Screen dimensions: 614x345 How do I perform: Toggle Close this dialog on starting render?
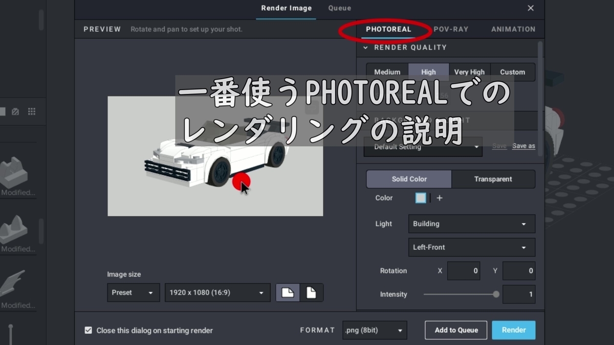coord(89,330)
